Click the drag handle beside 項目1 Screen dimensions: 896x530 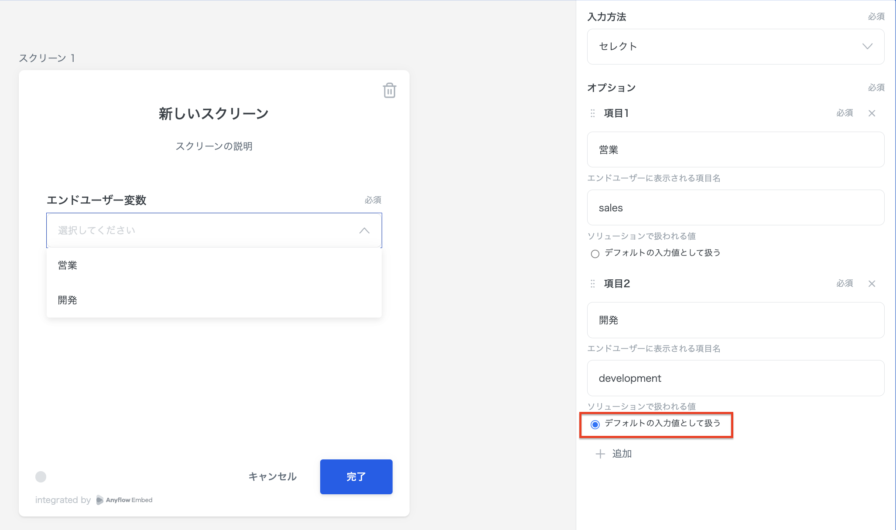(x=592, y=113)
